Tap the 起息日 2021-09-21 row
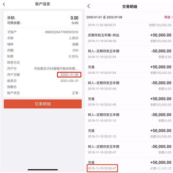 (x=43, y=81)
